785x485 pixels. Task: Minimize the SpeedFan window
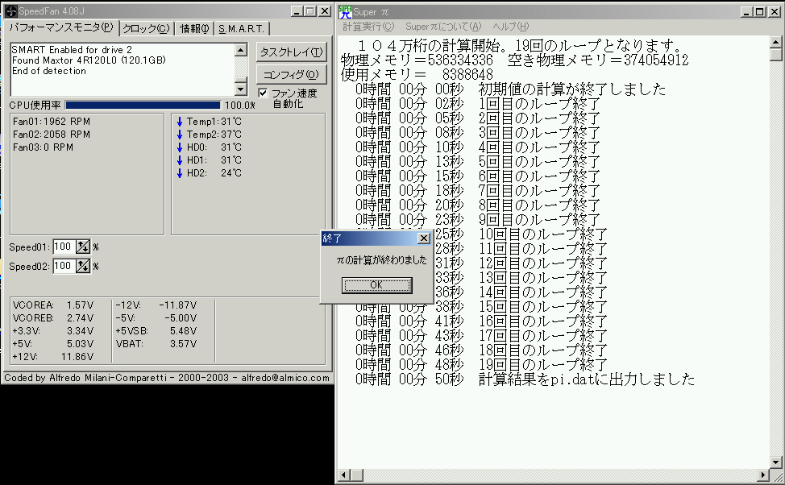pyautogui.click(x=297, y=11)
